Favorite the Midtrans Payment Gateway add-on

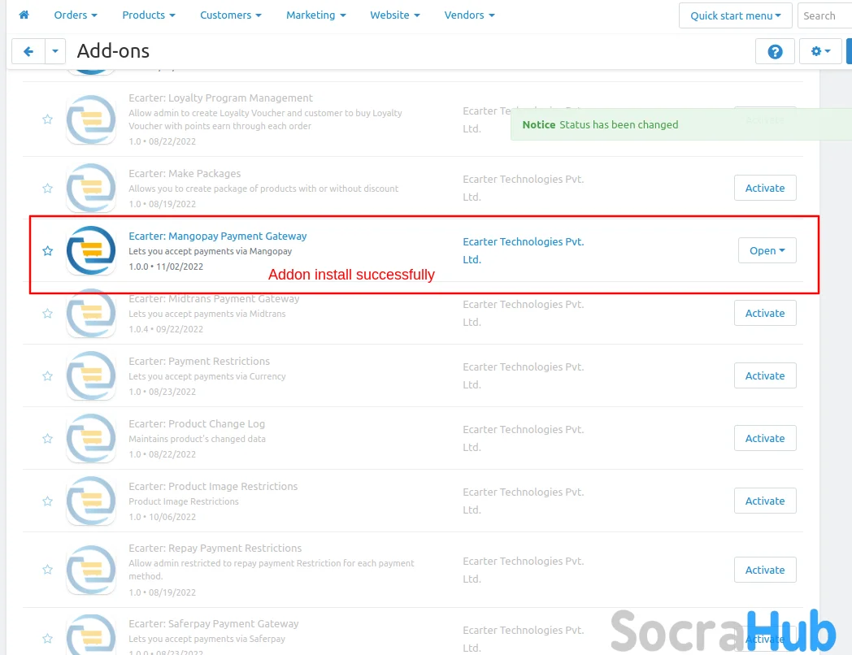coord(48,314)
